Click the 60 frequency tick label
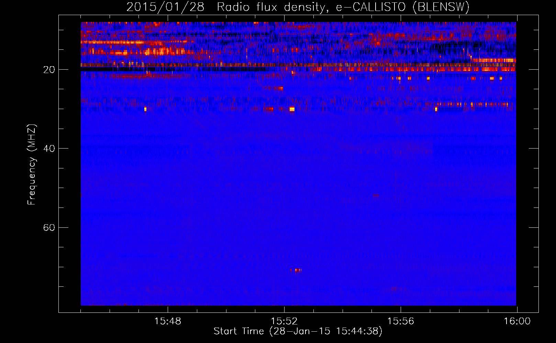556x343 pixels. pos(49,228)
